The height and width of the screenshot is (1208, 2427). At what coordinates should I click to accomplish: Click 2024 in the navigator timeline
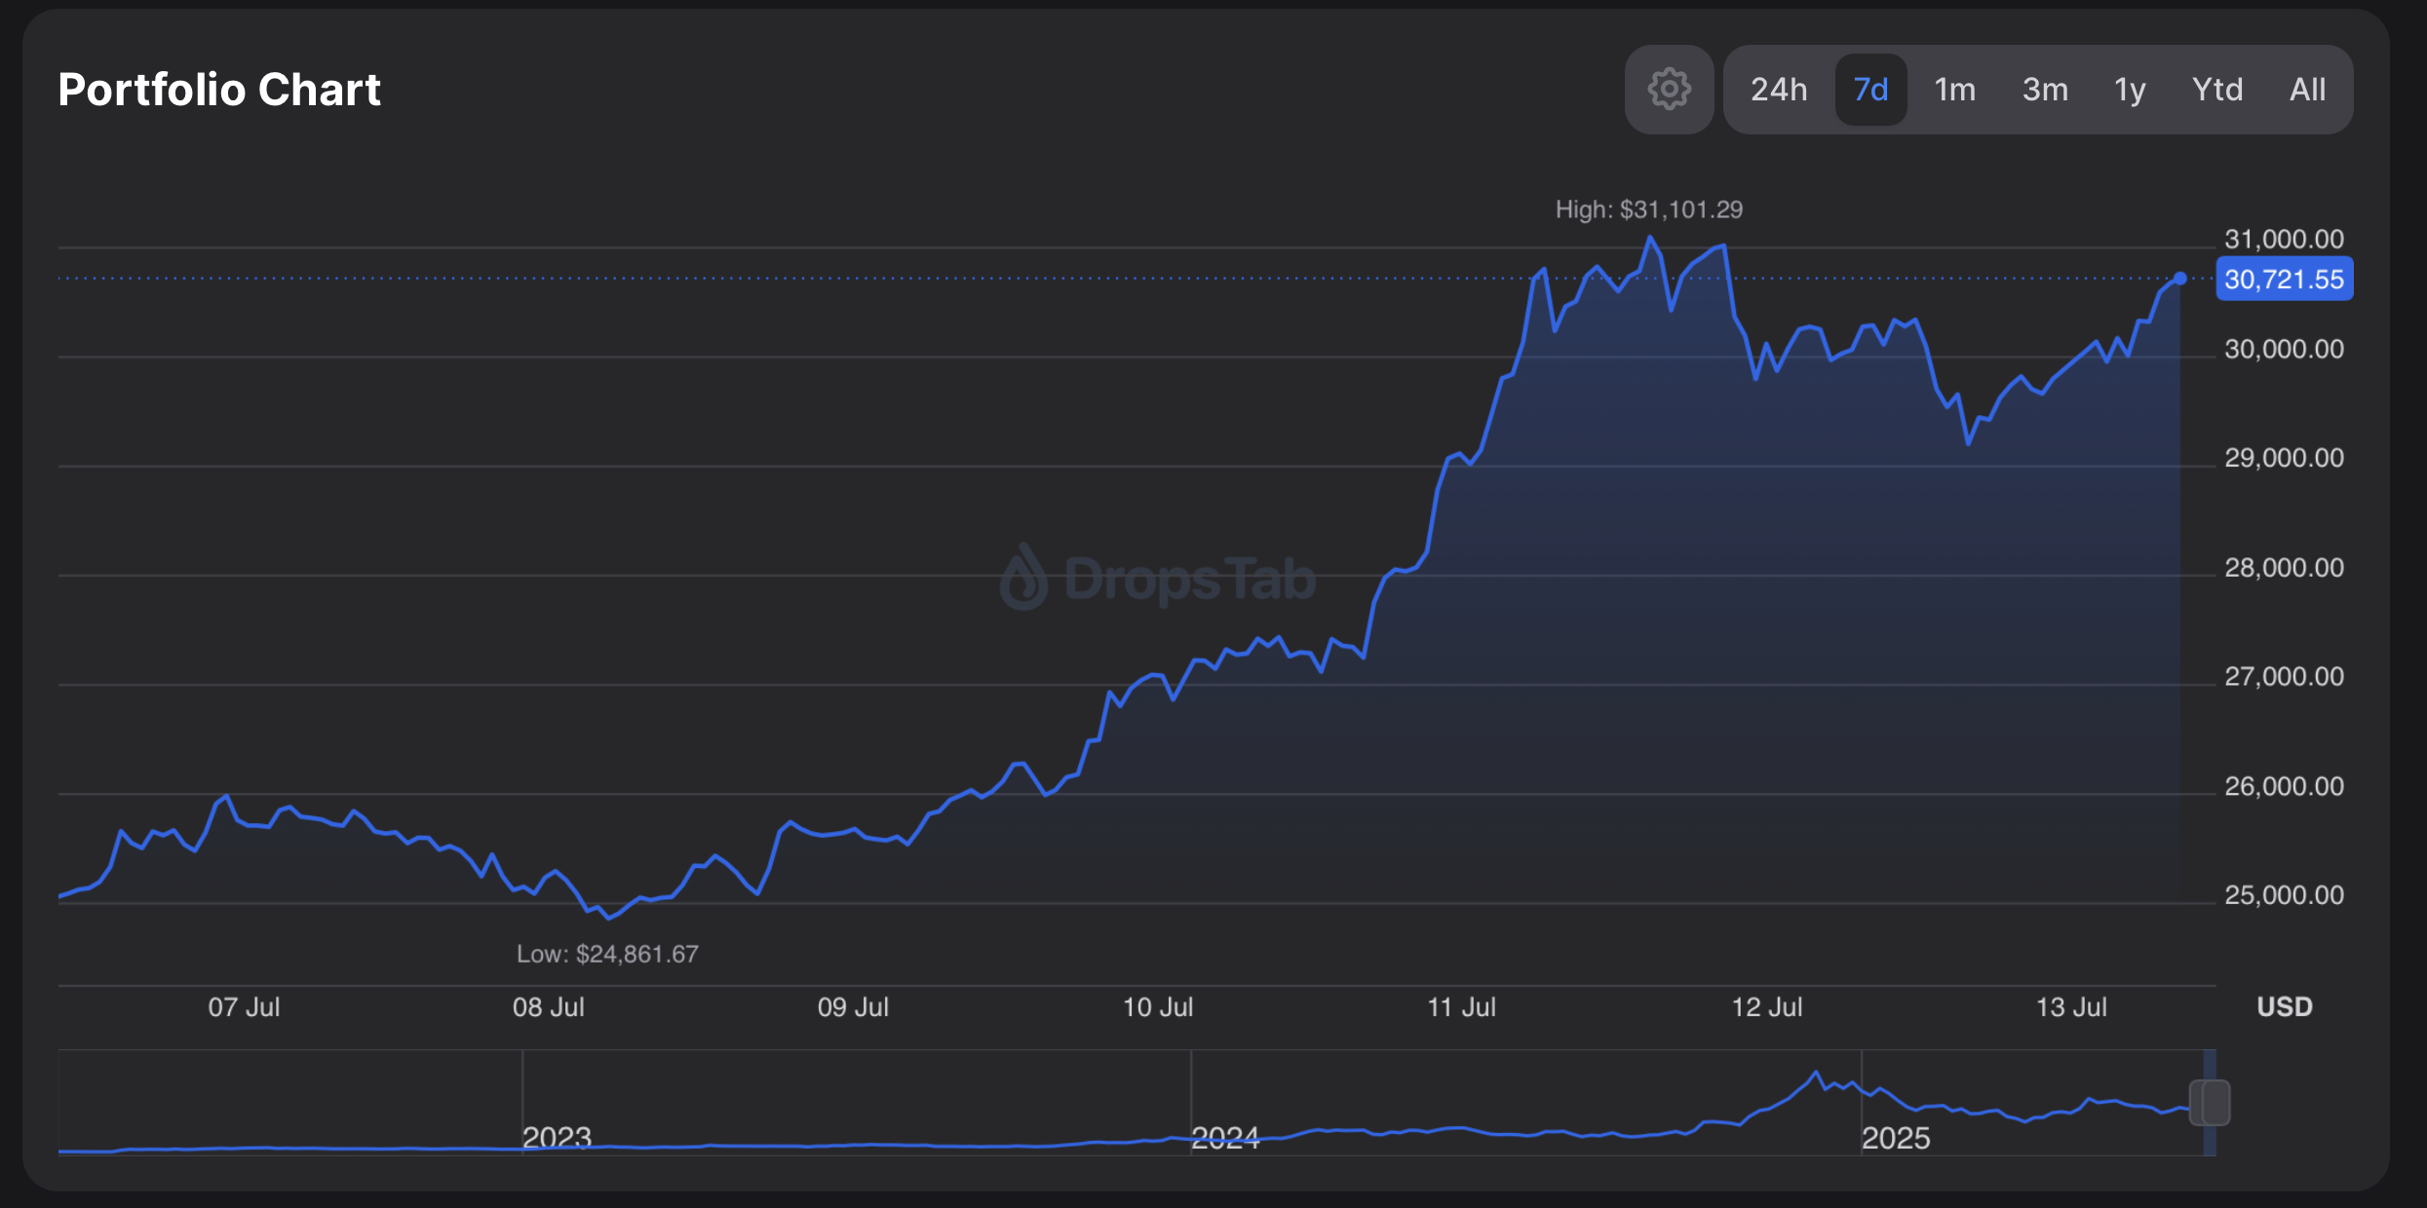tap(1225, 1137)
